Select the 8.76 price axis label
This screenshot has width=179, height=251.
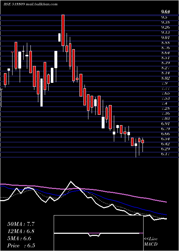click(165, 48)
